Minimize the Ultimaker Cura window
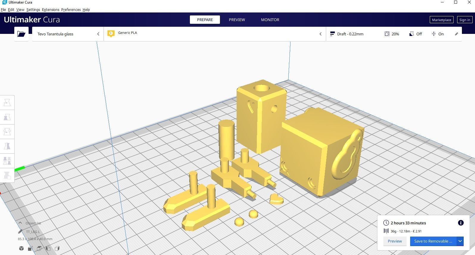475x255 pixels. (442, 2)
